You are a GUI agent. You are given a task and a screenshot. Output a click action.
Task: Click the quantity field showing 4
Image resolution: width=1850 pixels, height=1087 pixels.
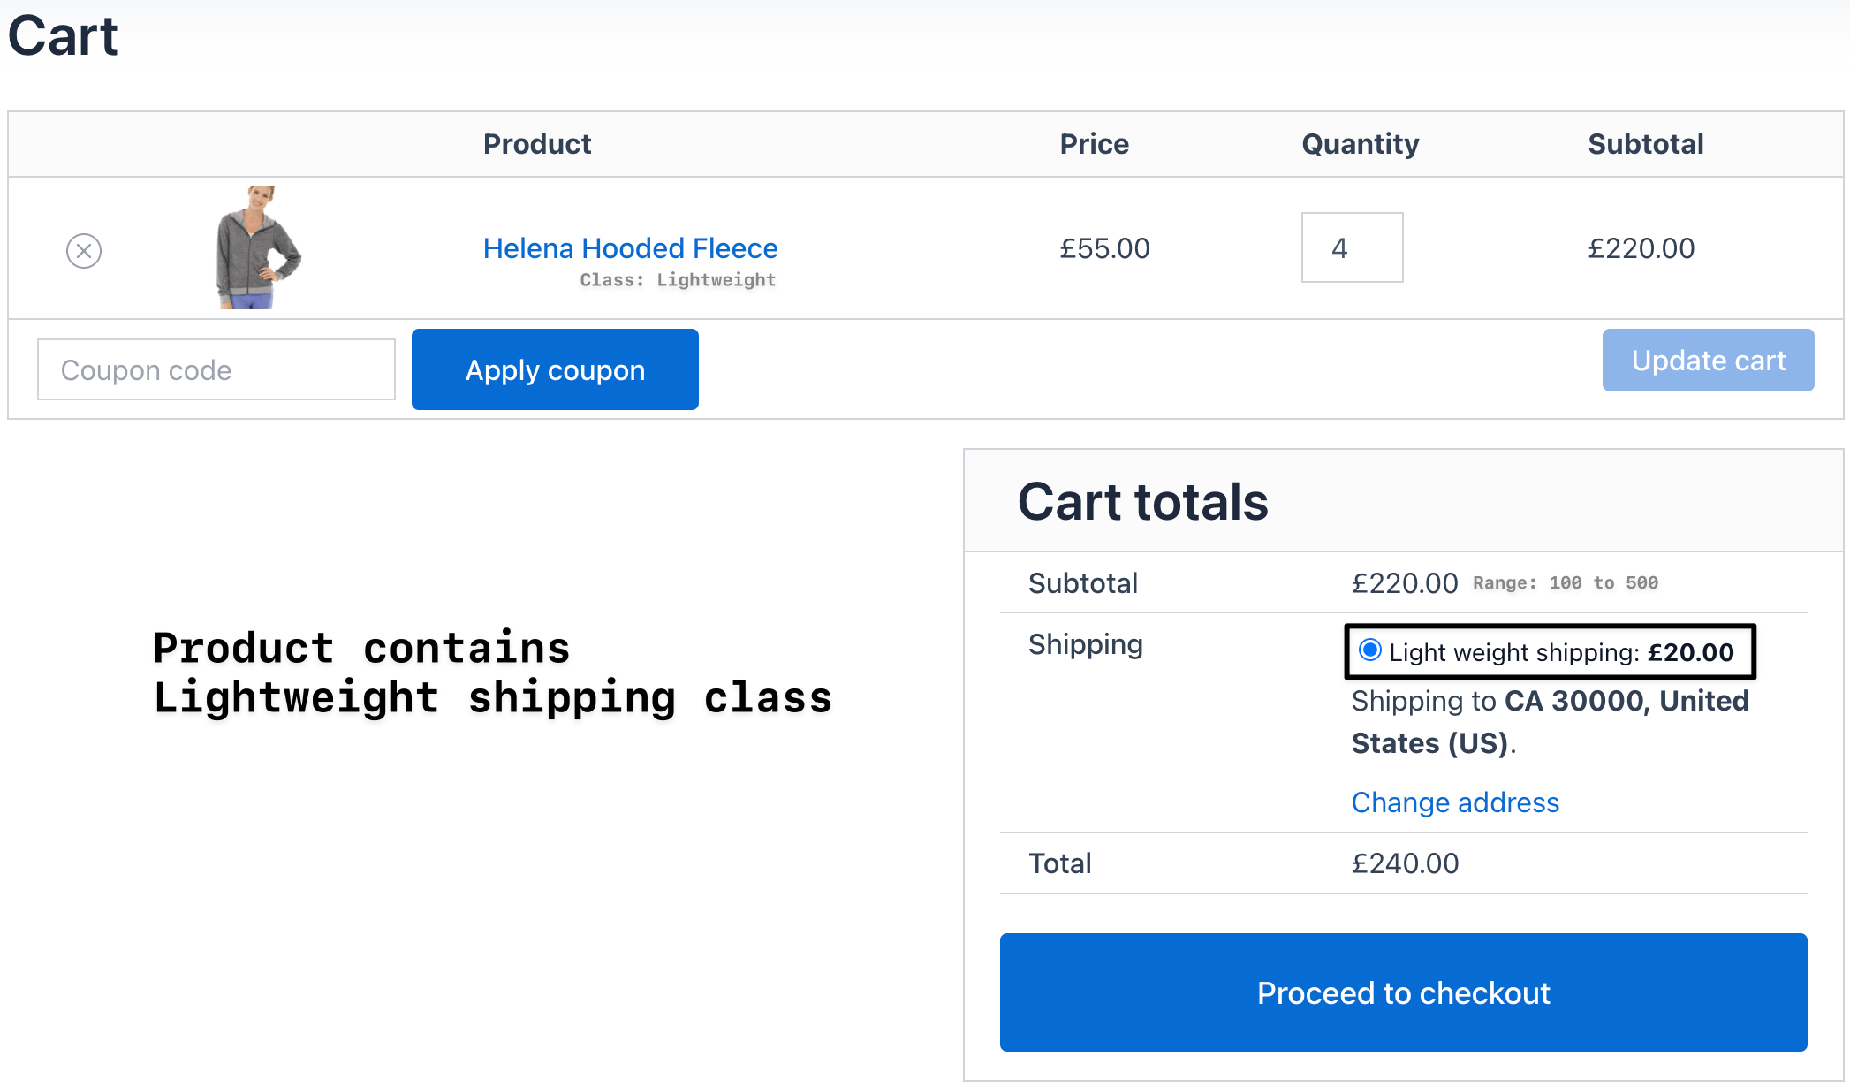(1352, 248)
